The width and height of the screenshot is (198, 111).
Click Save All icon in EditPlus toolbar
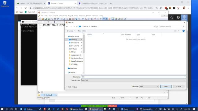(49, 19)
